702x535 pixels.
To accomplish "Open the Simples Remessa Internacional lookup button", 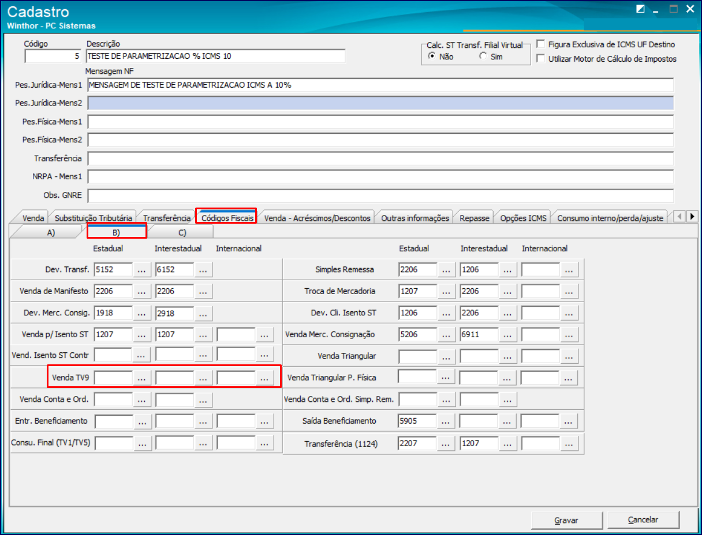I will 569,269.
